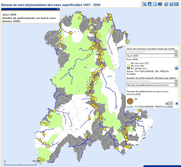Activate the hand pan tool
Viewport: 181px width, 167px height.
(x=149, y=4)
